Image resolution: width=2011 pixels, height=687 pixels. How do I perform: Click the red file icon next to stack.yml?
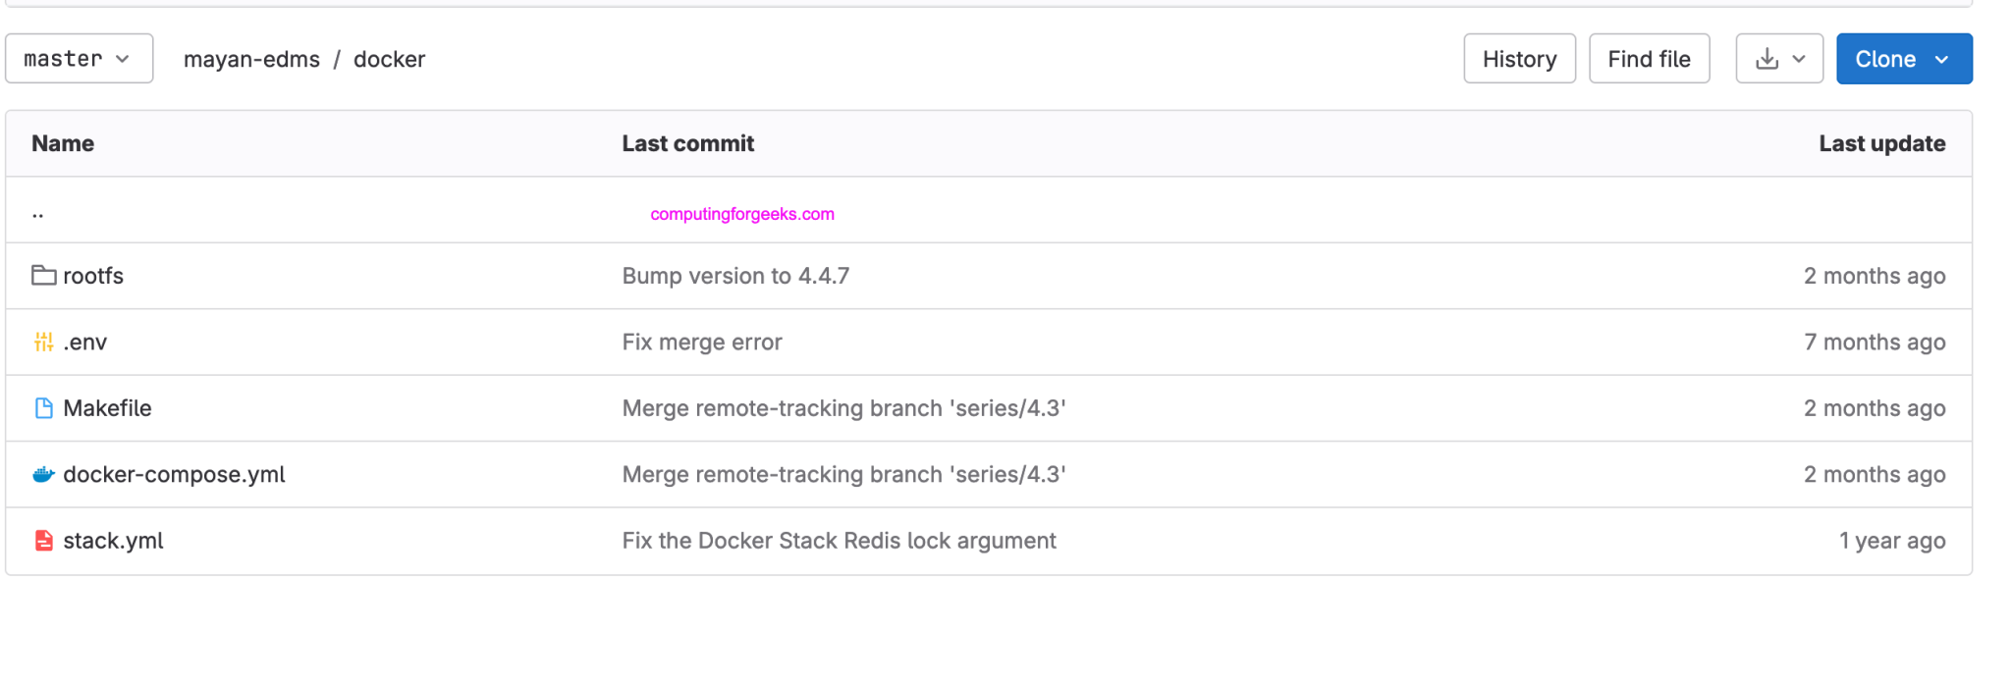[x=43, y=540]
